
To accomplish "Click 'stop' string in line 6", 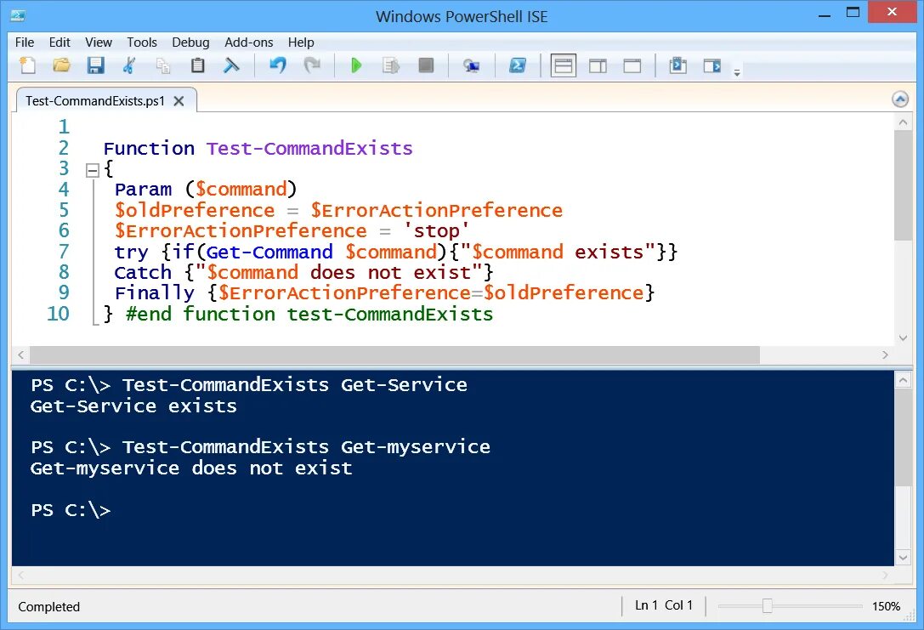I will tap(436, 231).
